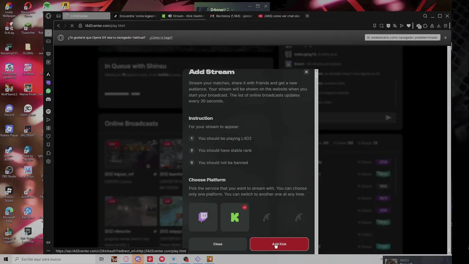Open the sidebar home icon
Image resolution: width=469 pixels, height=264 pixels.
48,33
